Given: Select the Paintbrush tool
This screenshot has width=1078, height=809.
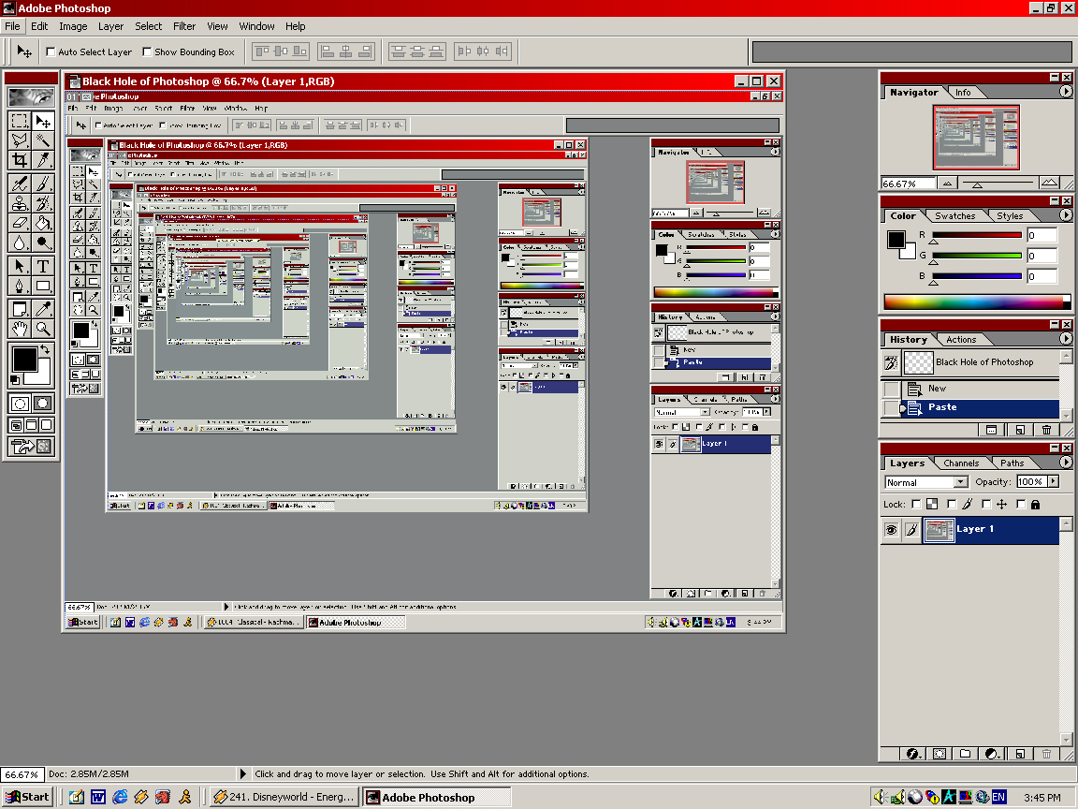Looking at the screenshot, I should pos(43,183).
